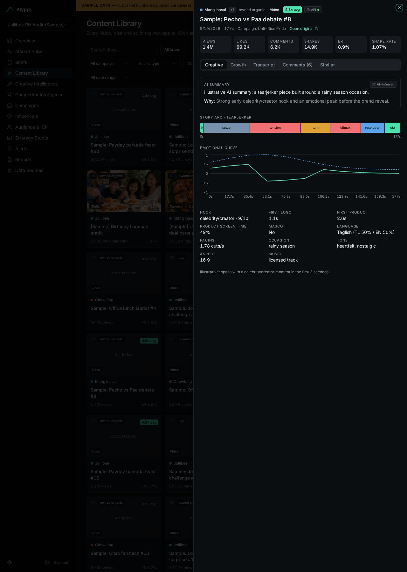Open the All arc type dropdown
The height and width of the screenshot is (572, 407).
pyautogui.click(x=157, y=64)
